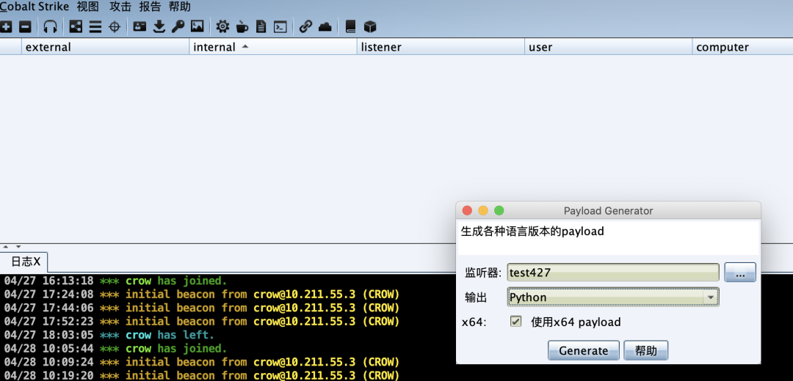
Task: Open screenshots via the picture icon
Action: (x=198, y=27)
